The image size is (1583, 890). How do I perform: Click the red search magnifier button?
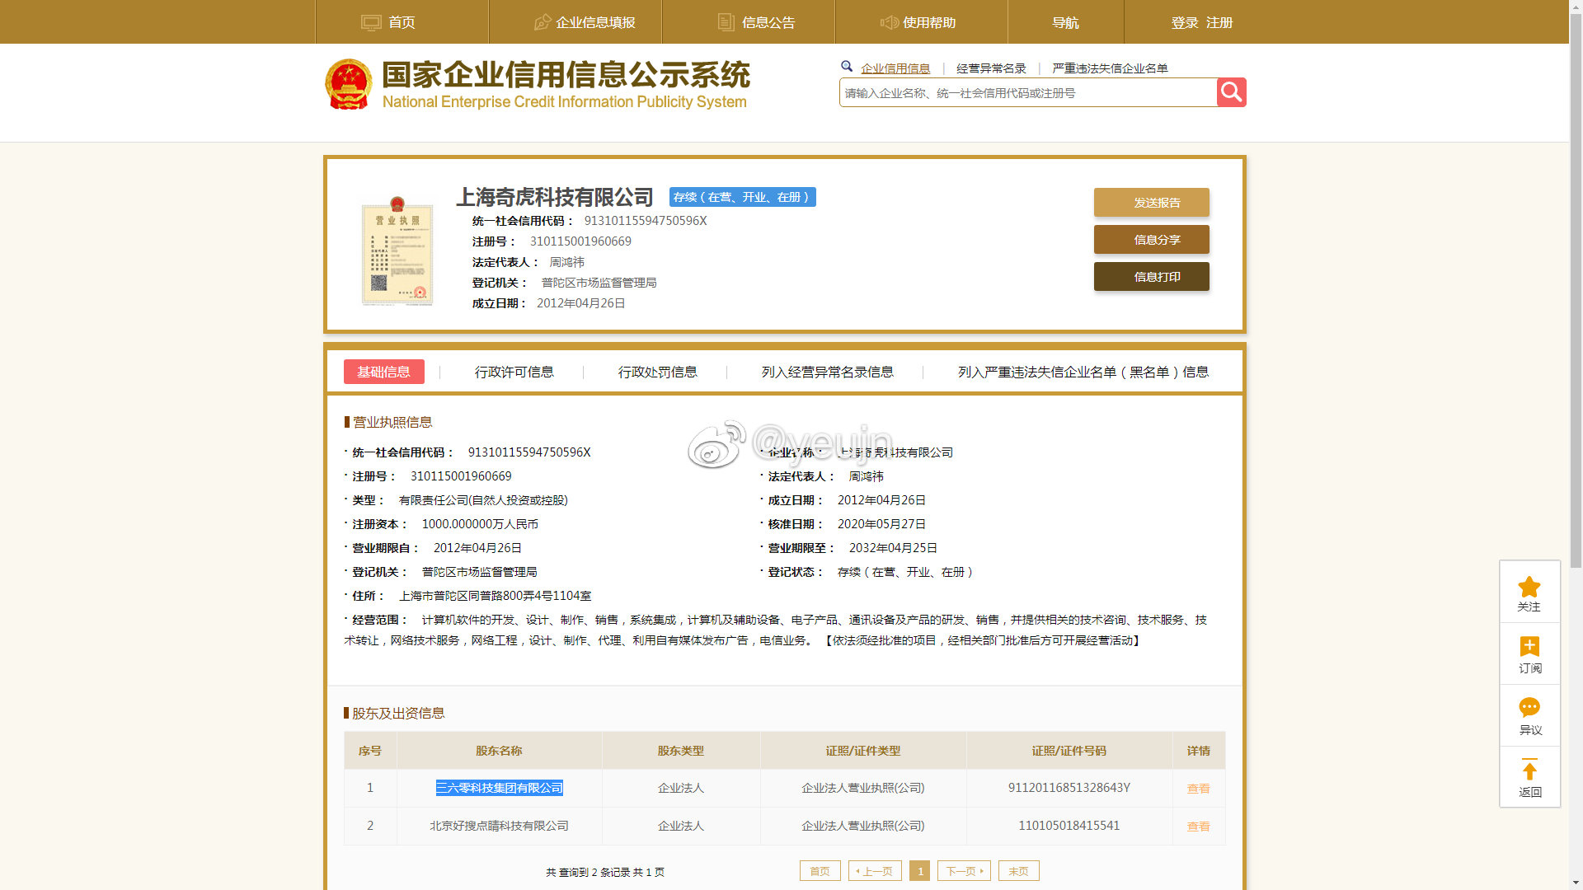click(x=1231, y=92)
